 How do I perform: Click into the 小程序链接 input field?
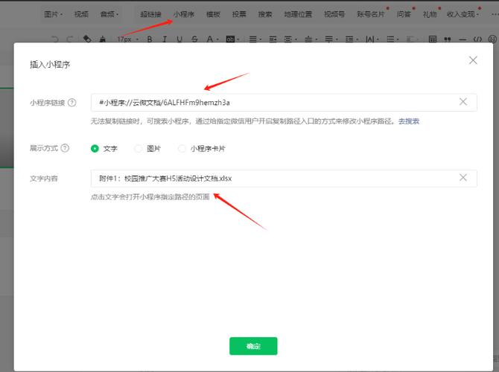pyautogui.click(x=284, y=103)
